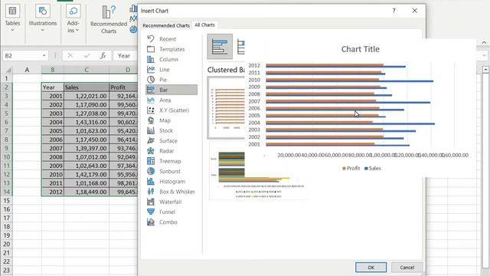Click the formula bar Cancel X icon
Viewport: 490px width, 276px height.
tap(70, 56)
